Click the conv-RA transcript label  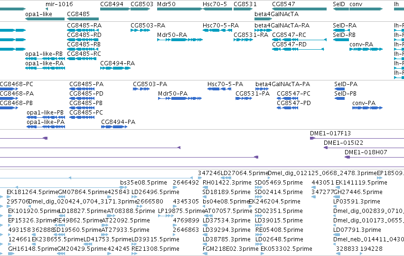coord(361,44)
